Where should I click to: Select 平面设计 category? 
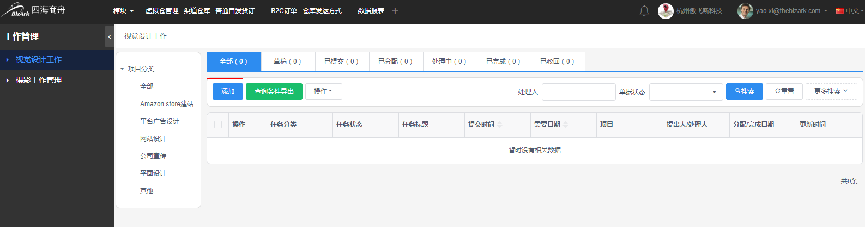click(153, 174)
